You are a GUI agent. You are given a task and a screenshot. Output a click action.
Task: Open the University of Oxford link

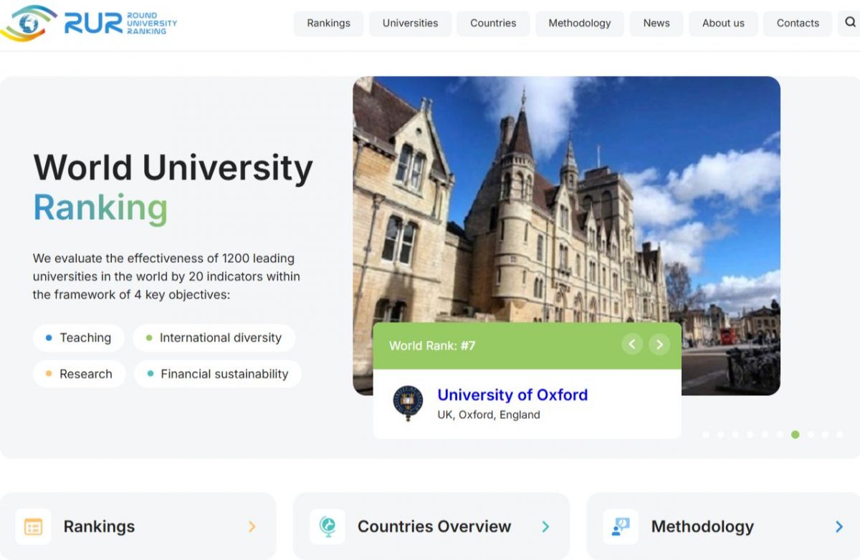(x=512, y=395)
